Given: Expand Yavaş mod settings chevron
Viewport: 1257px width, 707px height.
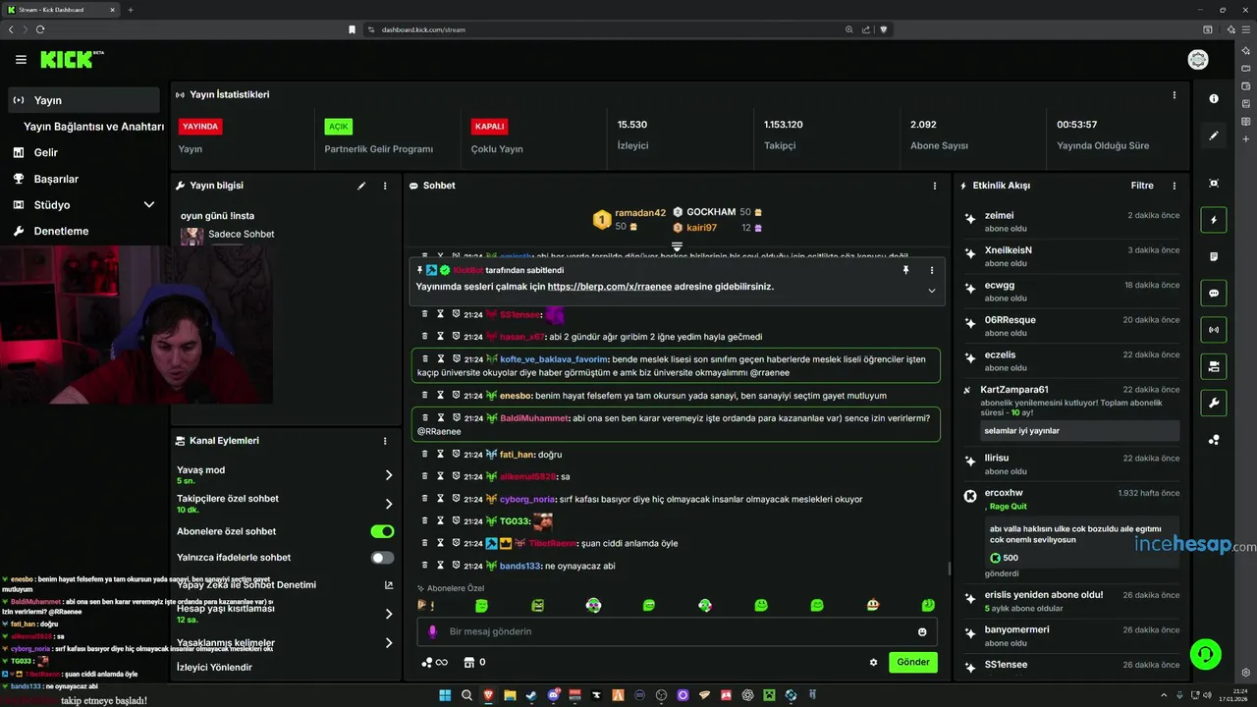Looking at the screenshot, I should tap(389, 475).
